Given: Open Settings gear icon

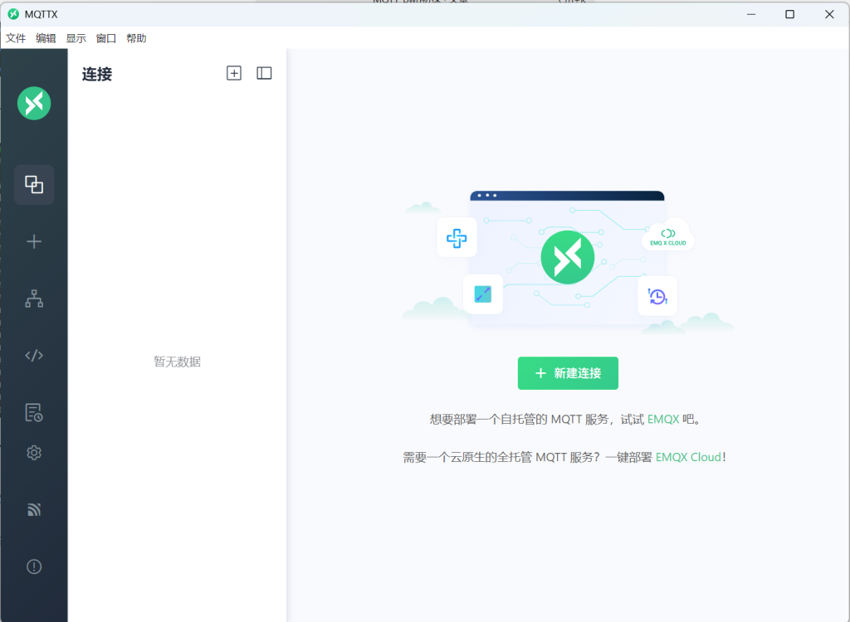Looking at the screenshot, I should click(34, 453).
